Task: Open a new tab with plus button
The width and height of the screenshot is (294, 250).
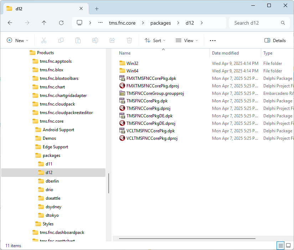Action: coord(97,9)
